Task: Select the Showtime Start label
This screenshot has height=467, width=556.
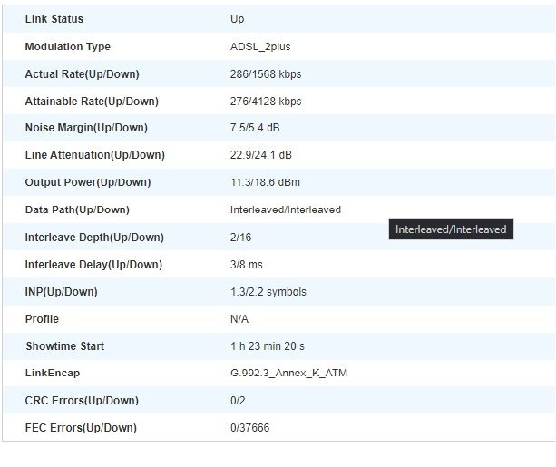Action: click(x=64, y=346)
